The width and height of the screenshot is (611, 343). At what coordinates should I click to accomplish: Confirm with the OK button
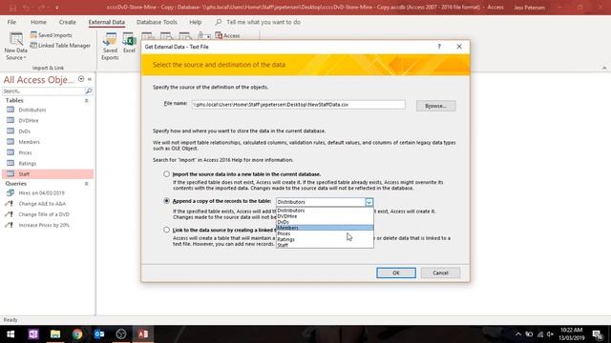point(396,273)
